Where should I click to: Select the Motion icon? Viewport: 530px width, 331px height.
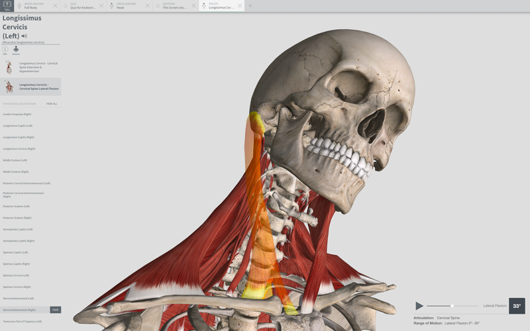[16, 50]
